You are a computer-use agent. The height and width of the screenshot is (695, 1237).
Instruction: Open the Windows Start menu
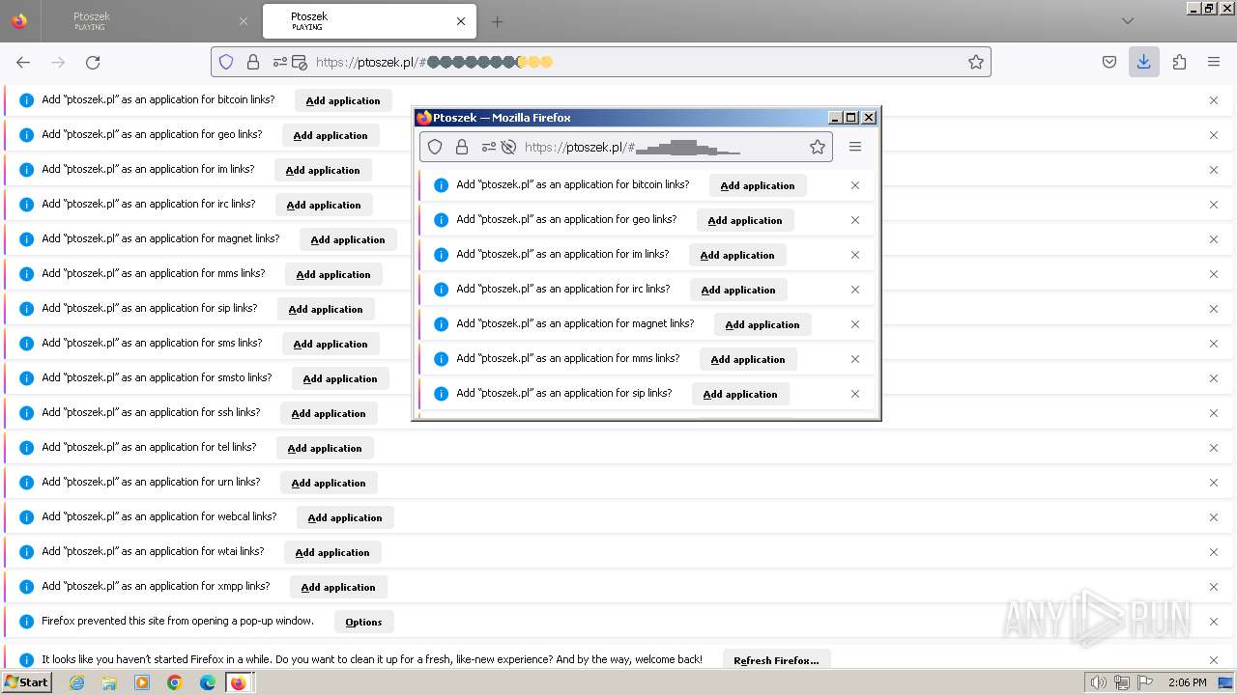pyautogui.click(x=27, y=682)
